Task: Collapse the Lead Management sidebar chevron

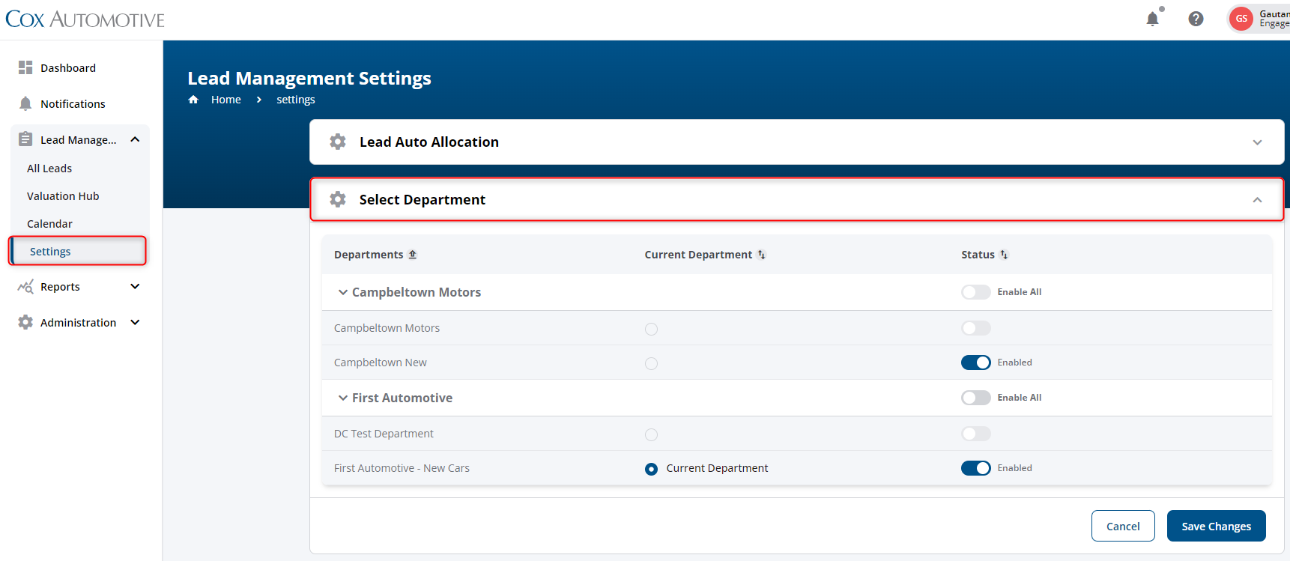Action: (x=135, y=139)
